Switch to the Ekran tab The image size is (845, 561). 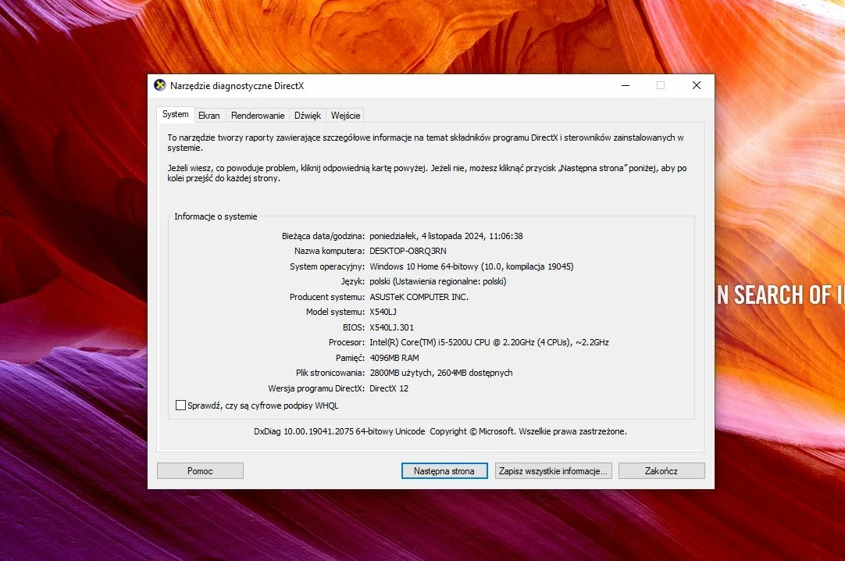point(209,116)
